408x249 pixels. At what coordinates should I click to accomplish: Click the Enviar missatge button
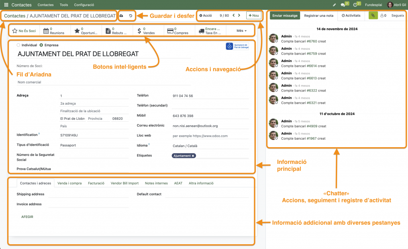[x=284, y=16]
